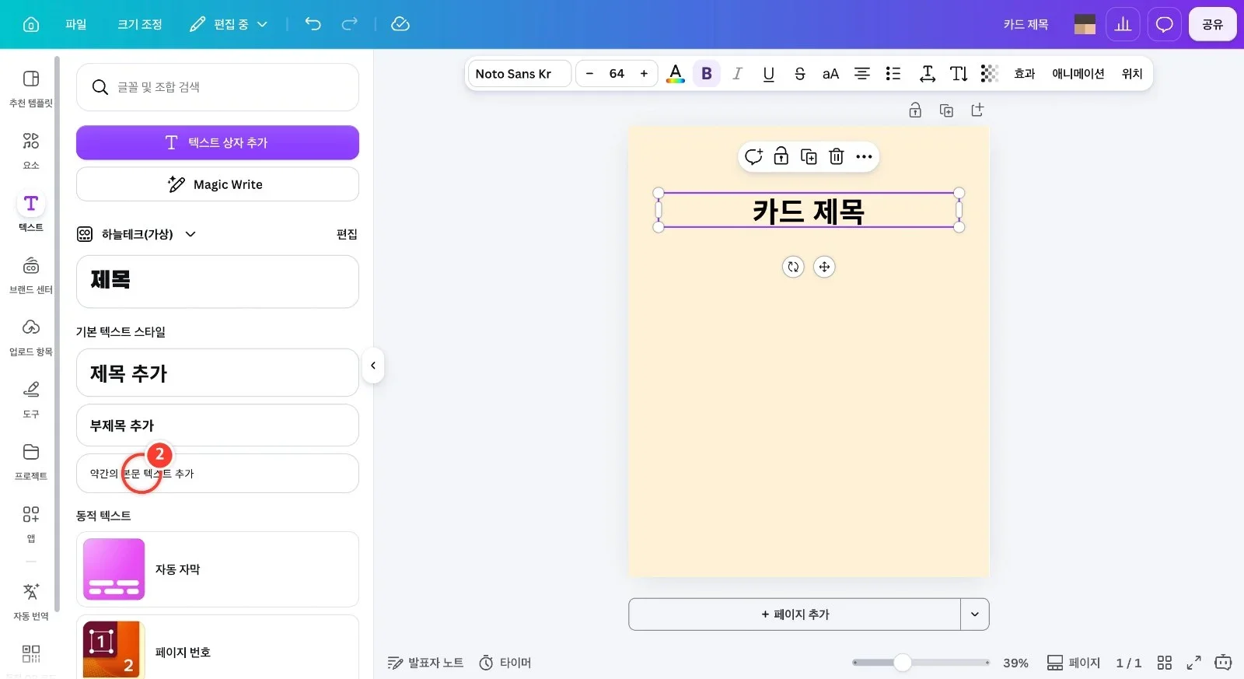Check cloud save status icon

[x=400, y=24]
